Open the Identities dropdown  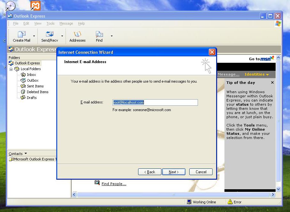256,74
